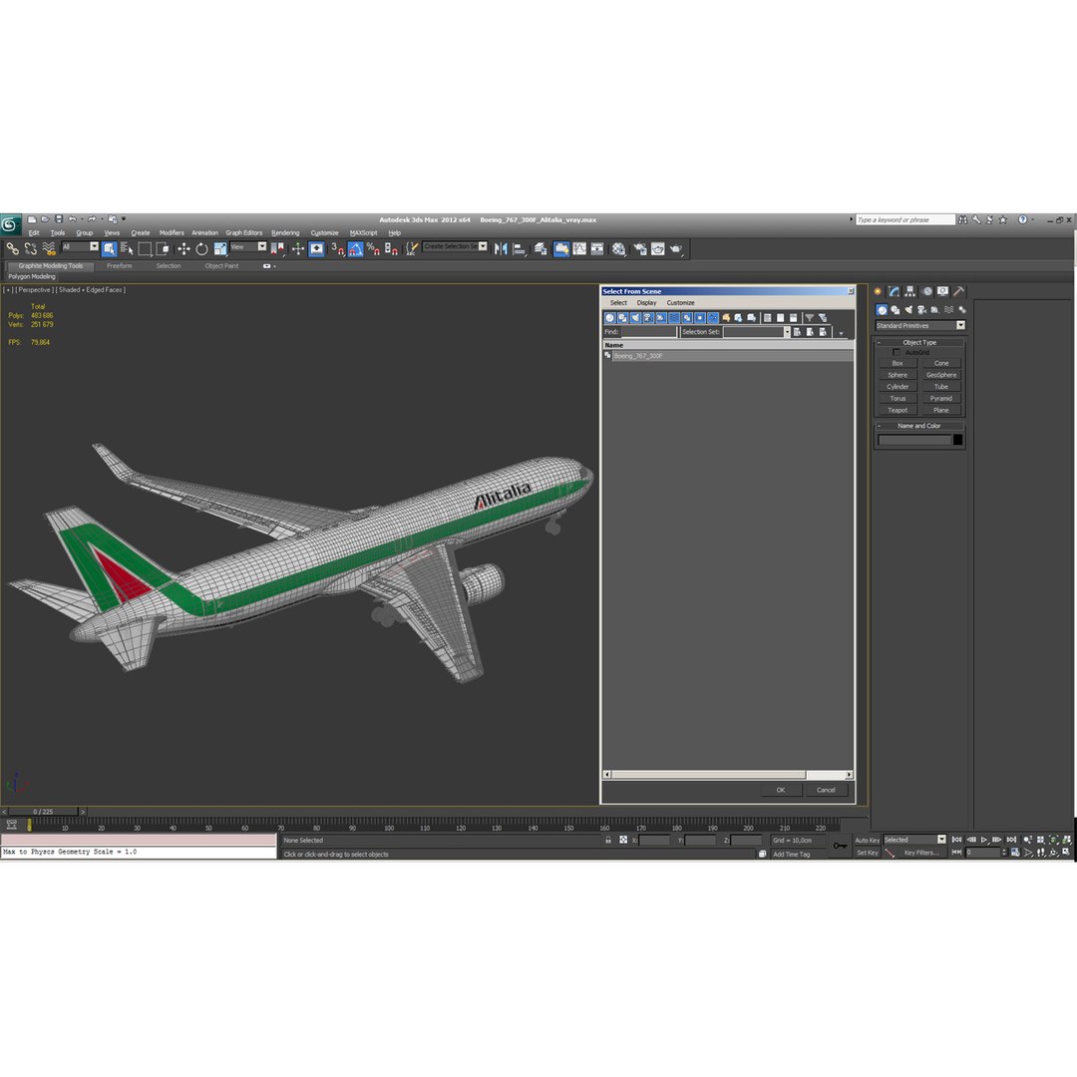Viewport: 1077px width, 1077px height.
Task: Activate the Select Object tool
Action: 110,248
